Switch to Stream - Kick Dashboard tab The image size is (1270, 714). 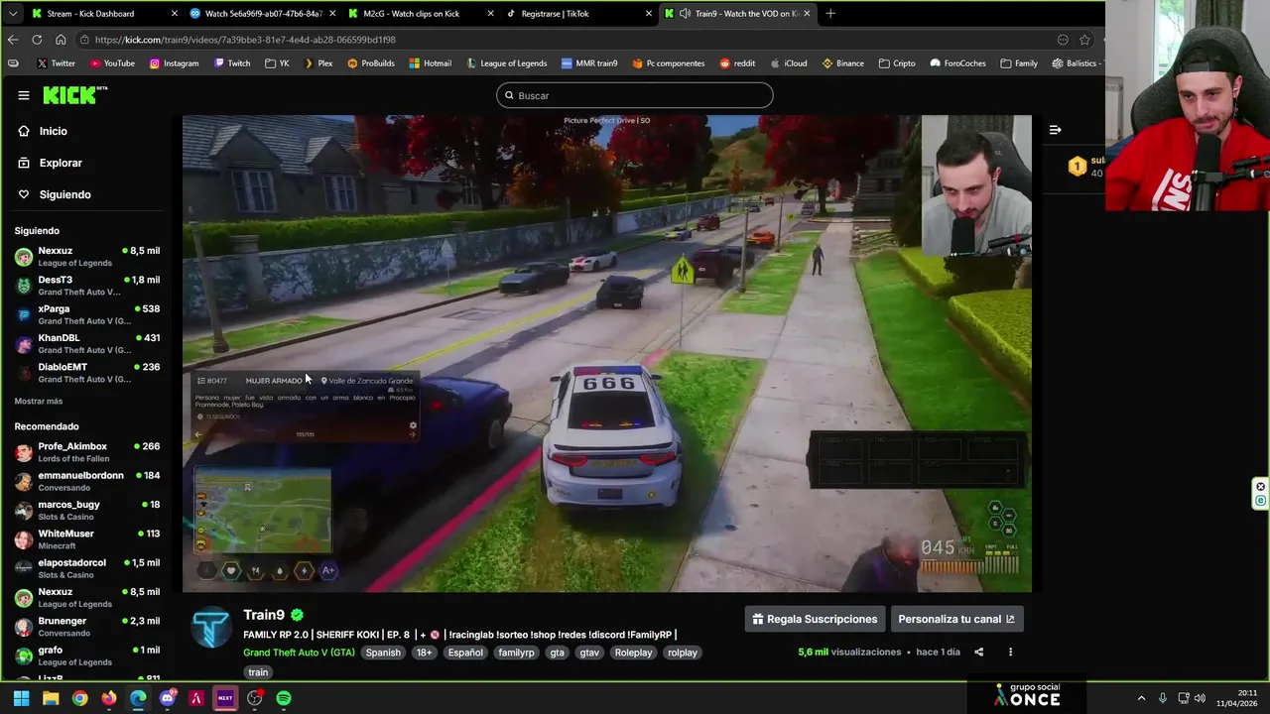point(103,14)
